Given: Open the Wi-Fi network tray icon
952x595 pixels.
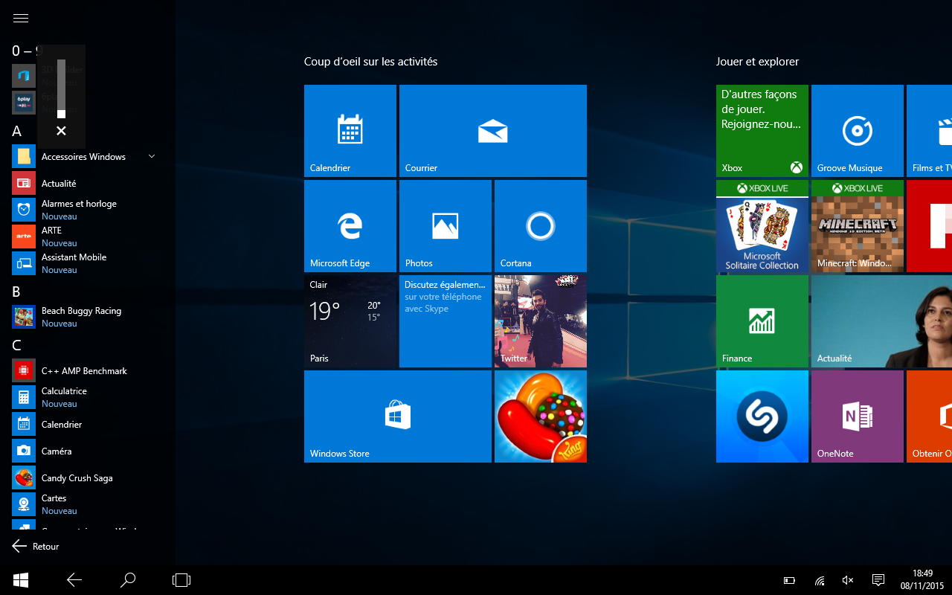Looking at the screenshot, I should (x=820, y=580).
